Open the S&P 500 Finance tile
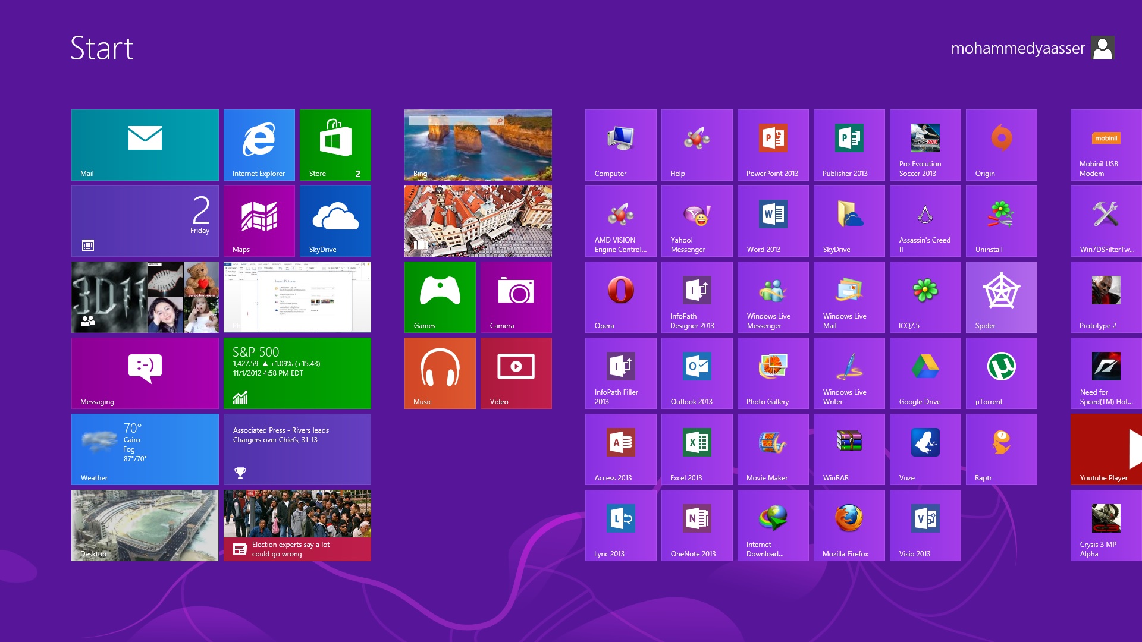 click(297, 373)
